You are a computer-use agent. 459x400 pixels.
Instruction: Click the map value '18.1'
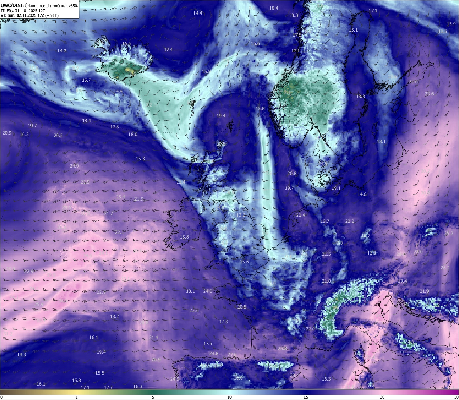click(x=190, y=291)
